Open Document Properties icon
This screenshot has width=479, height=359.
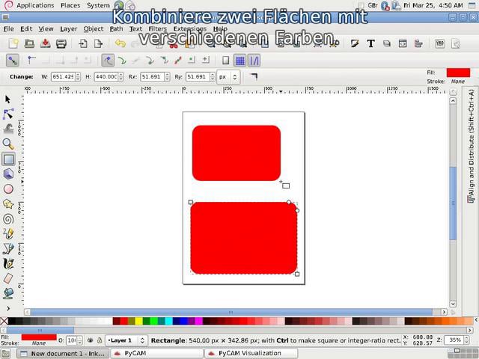pos(456,43)
